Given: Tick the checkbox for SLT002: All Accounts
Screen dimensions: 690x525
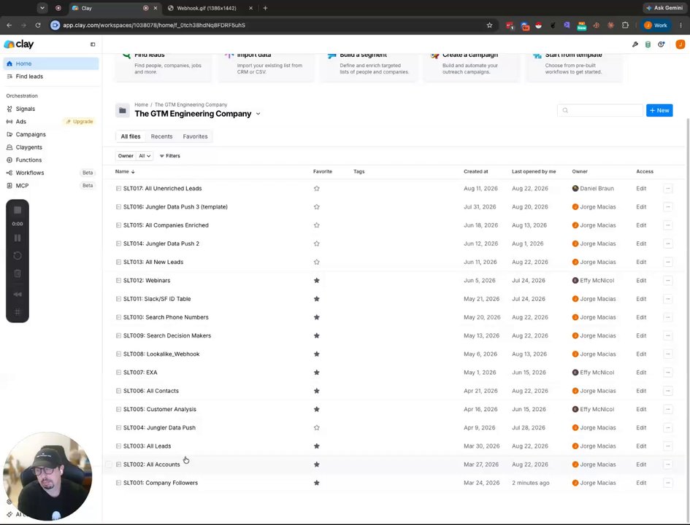Looking at the screenshot, I should coord(109,464).
